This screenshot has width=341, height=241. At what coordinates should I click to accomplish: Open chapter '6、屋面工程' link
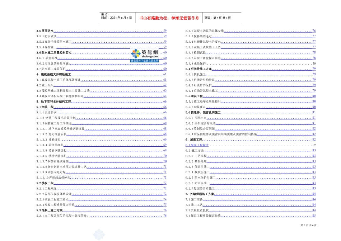coord(251,140)
